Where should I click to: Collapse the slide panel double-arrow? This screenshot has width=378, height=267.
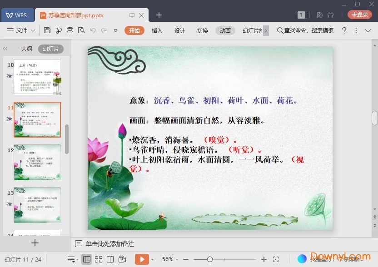tap(5, 49)
